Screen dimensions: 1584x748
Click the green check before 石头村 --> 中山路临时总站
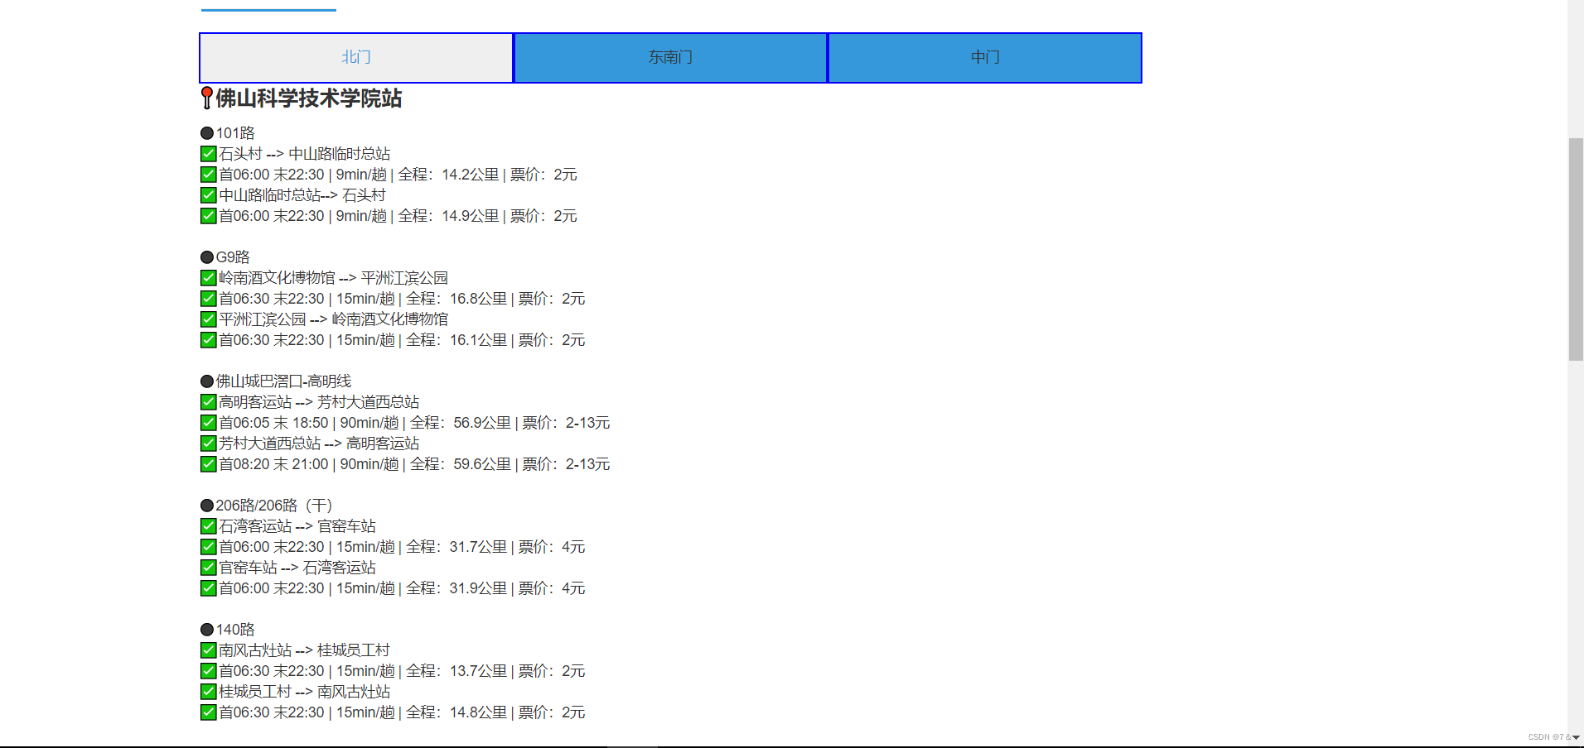(209, 154)
